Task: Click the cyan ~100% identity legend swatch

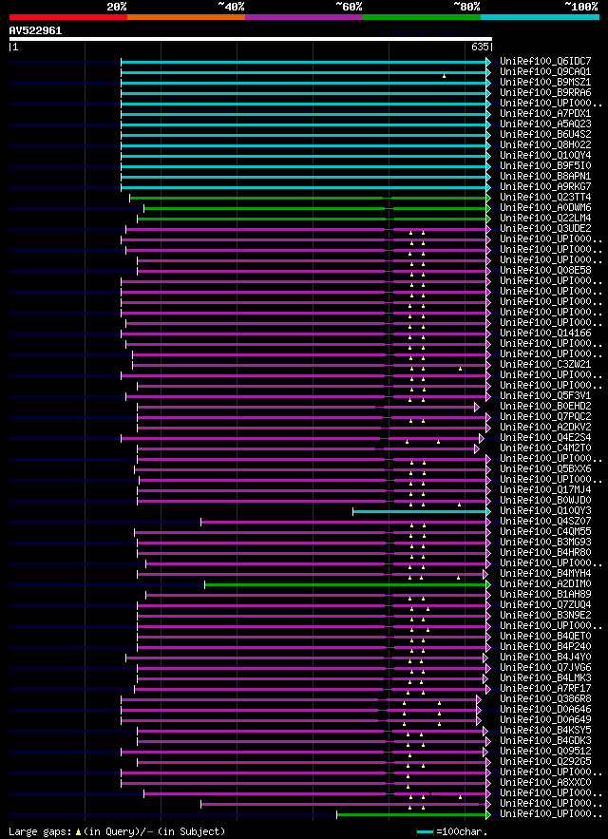Action: tap(540, 17)
